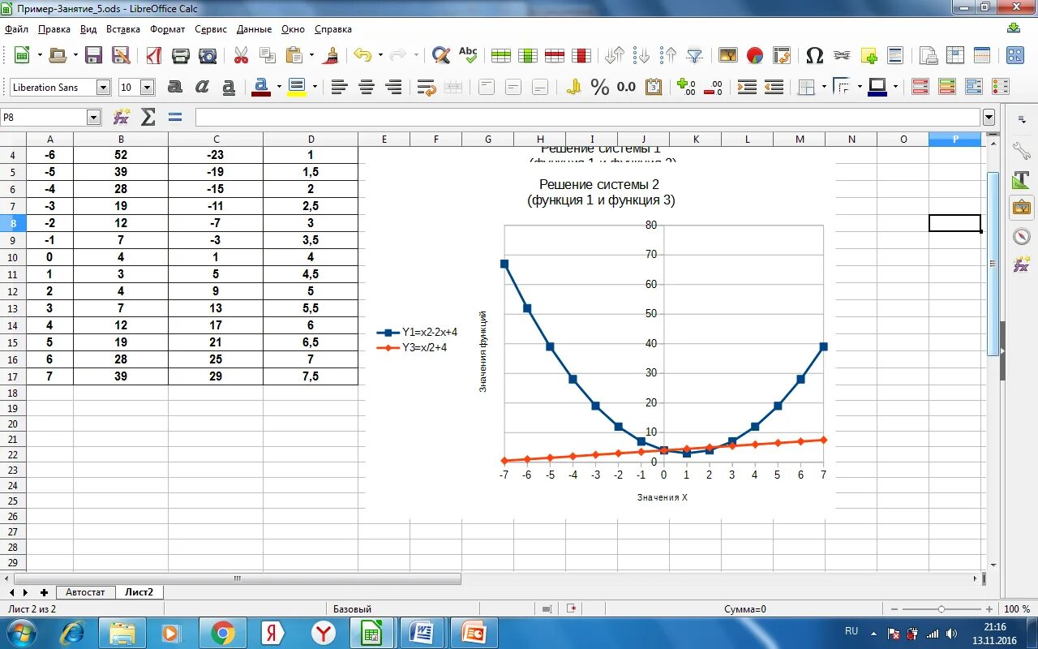
Task: Click the Copy icon
Action: 268,55
